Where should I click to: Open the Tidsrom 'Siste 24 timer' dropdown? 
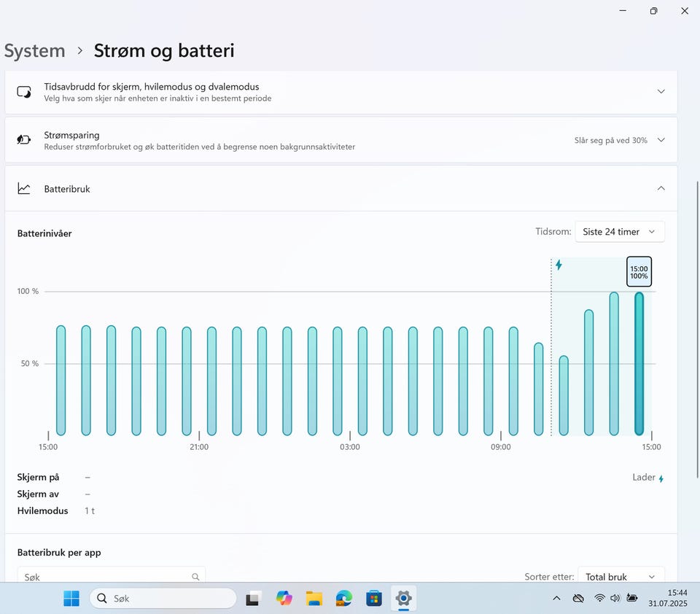pos(619,232)
